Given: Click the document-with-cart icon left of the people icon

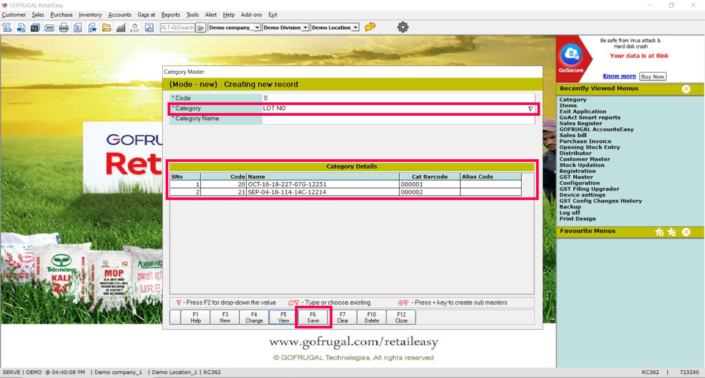Looking at the screenshot, I should pos(21,28).
